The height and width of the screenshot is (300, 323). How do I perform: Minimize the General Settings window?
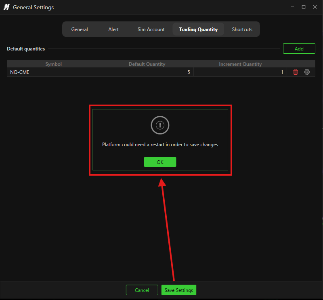(292, 7)
